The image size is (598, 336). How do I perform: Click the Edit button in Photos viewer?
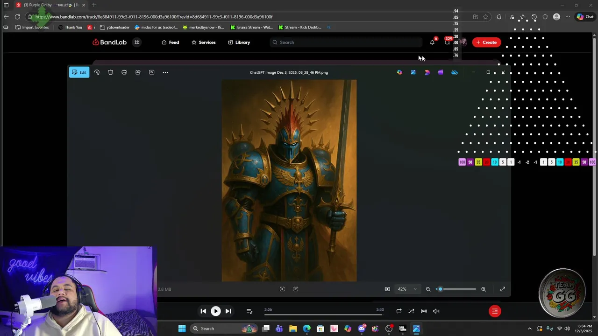pos(79,72)
